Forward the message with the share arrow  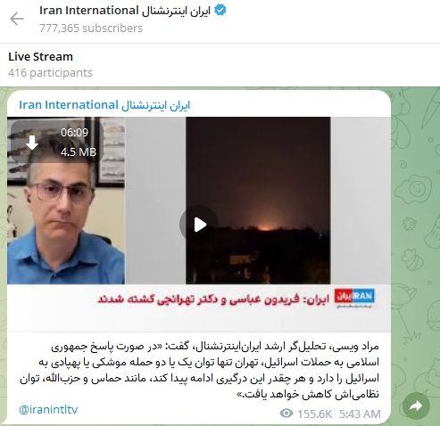(416, 406)
